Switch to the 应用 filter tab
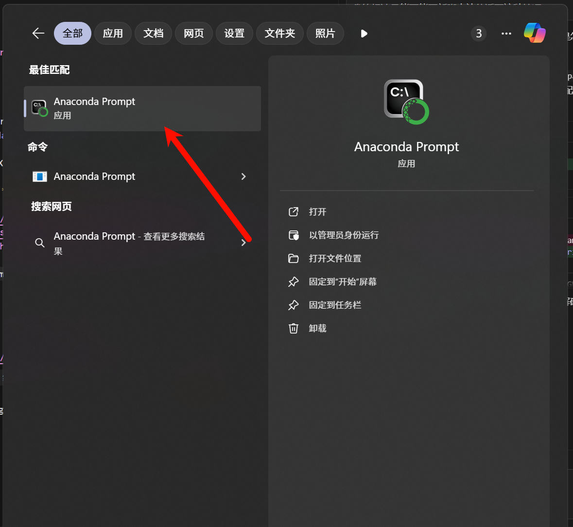This screenshot has width=573, height=527. click(113, 33)
